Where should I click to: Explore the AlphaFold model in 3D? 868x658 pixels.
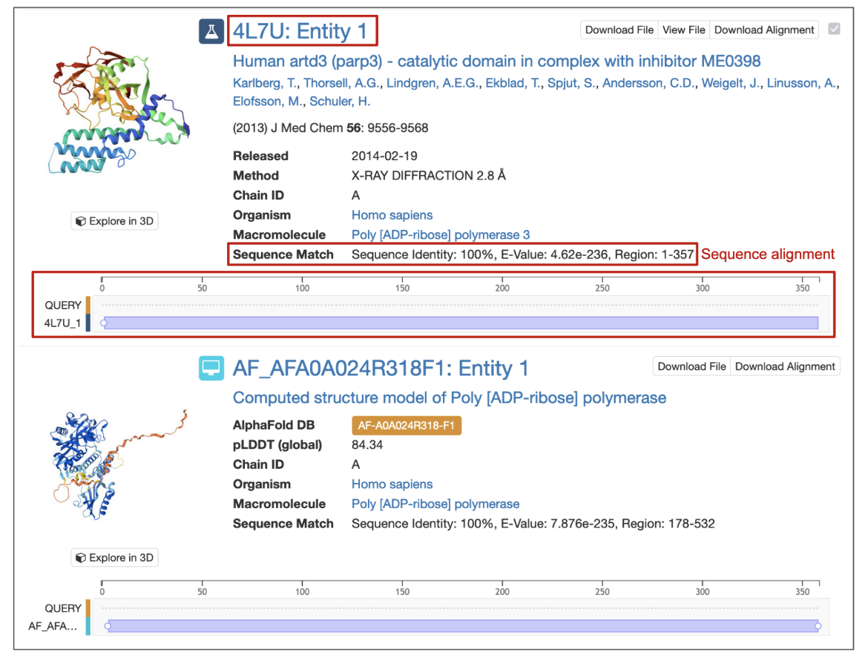pos(115,558)
